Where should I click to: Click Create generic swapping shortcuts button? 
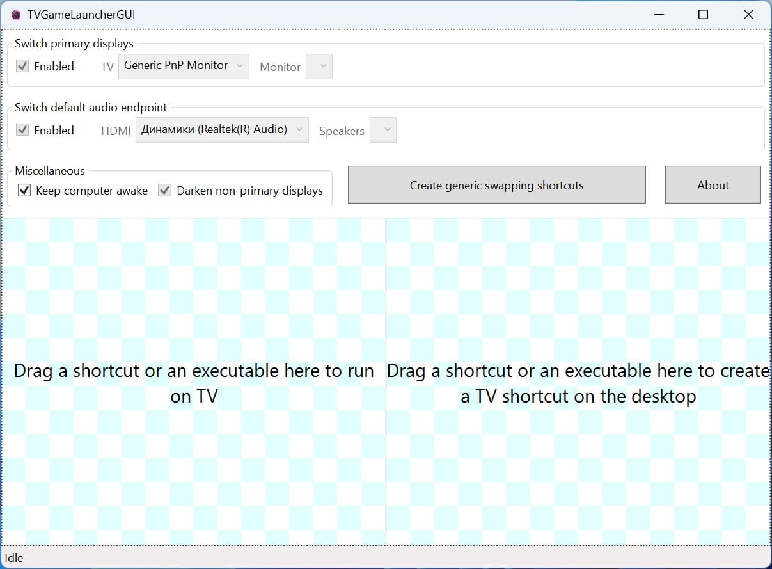pos(496,186)
